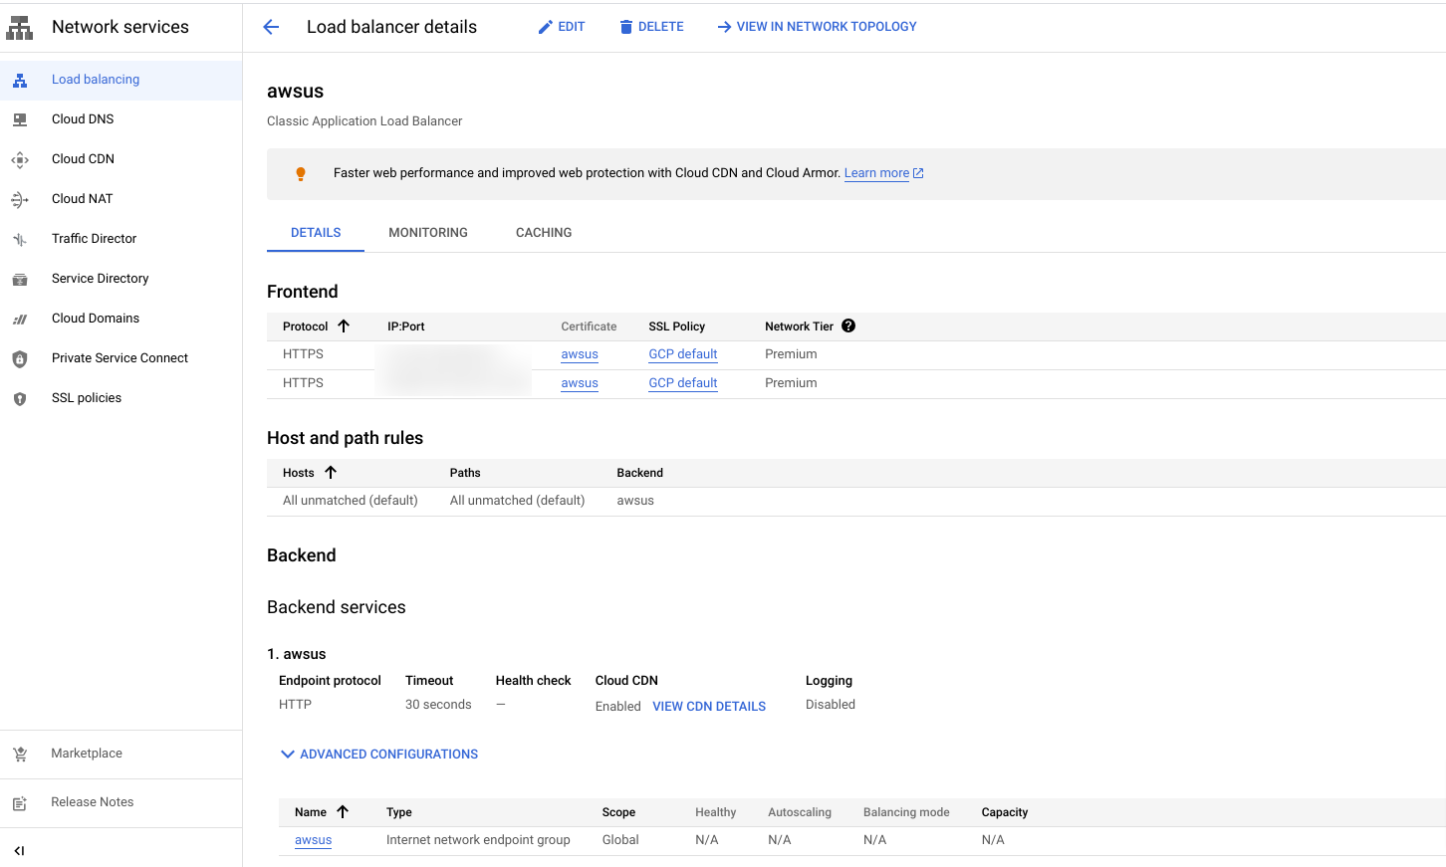Click the SSL Policy column header

pyautogui.click(x=677, y=326)
